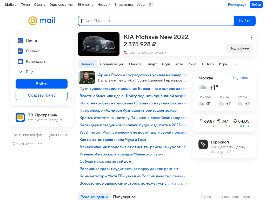The width and height of the screenshot is (266, 200).
Task: Open the Календарь праздников 2023 headline
Action: coord(134,125)
